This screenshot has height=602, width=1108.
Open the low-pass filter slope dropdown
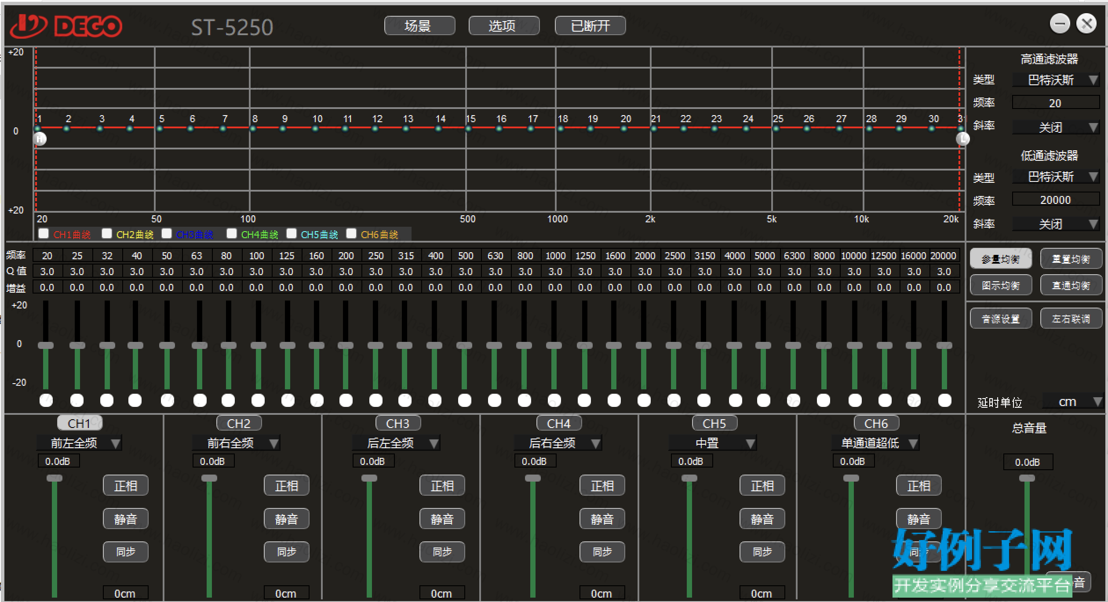pos(1056,224)
